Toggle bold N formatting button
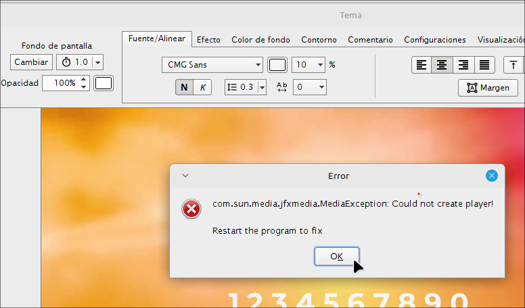The height and width of the screenshot is (308, 525). [184, 87]
